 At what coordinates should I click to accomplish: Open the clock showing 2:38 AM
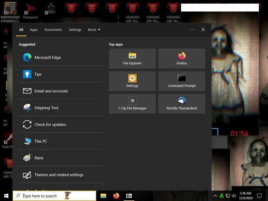tap(245, 196)
